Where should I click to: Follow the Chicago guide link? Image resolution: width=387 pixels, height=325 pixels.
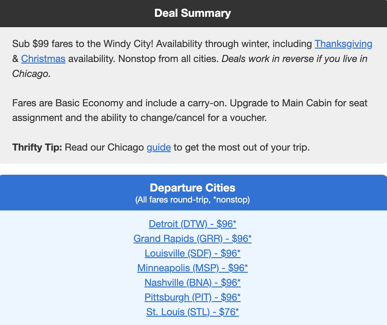pos(159,147)
